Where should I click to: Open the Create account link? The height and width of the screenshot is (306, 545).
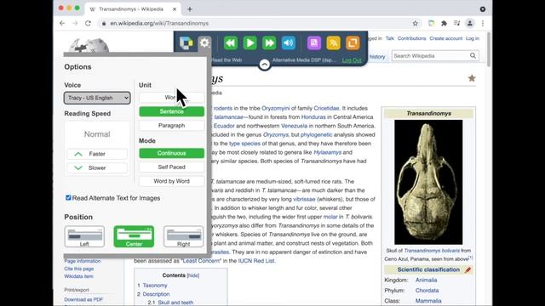445,38
